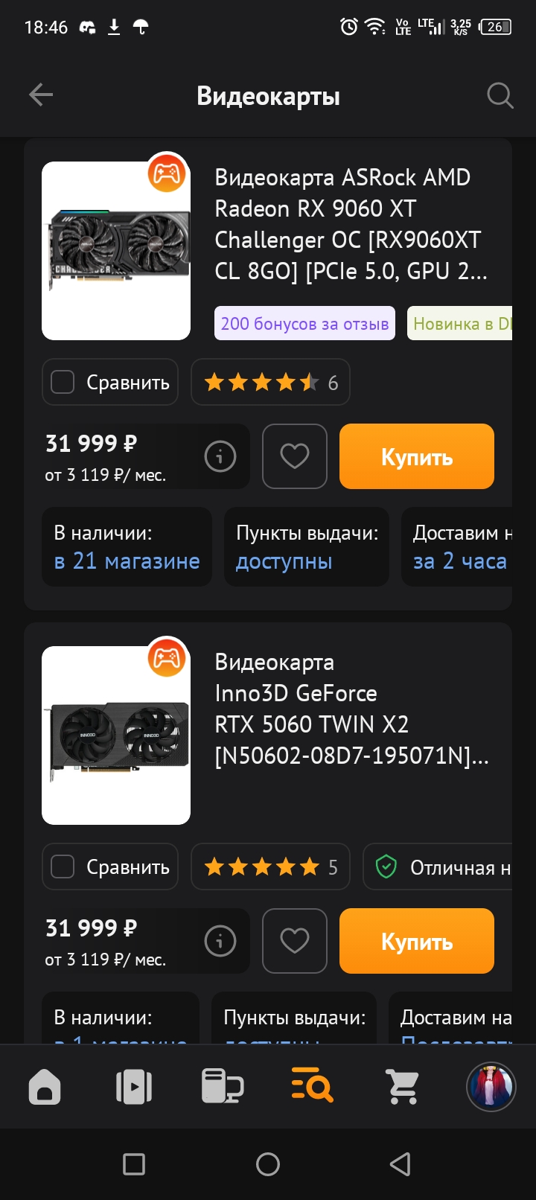
Task: View ASRock card's 6 reviews rating
Action: [x=270, y=382]
